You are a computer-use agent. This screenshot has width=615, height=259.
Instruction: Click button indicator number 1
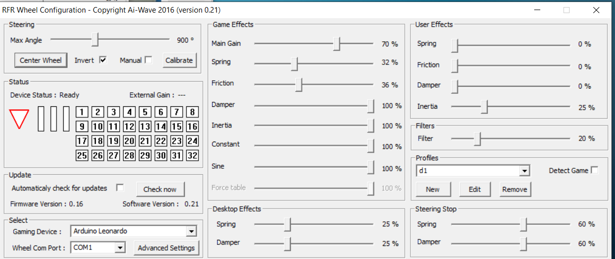(x=82, y=112)
